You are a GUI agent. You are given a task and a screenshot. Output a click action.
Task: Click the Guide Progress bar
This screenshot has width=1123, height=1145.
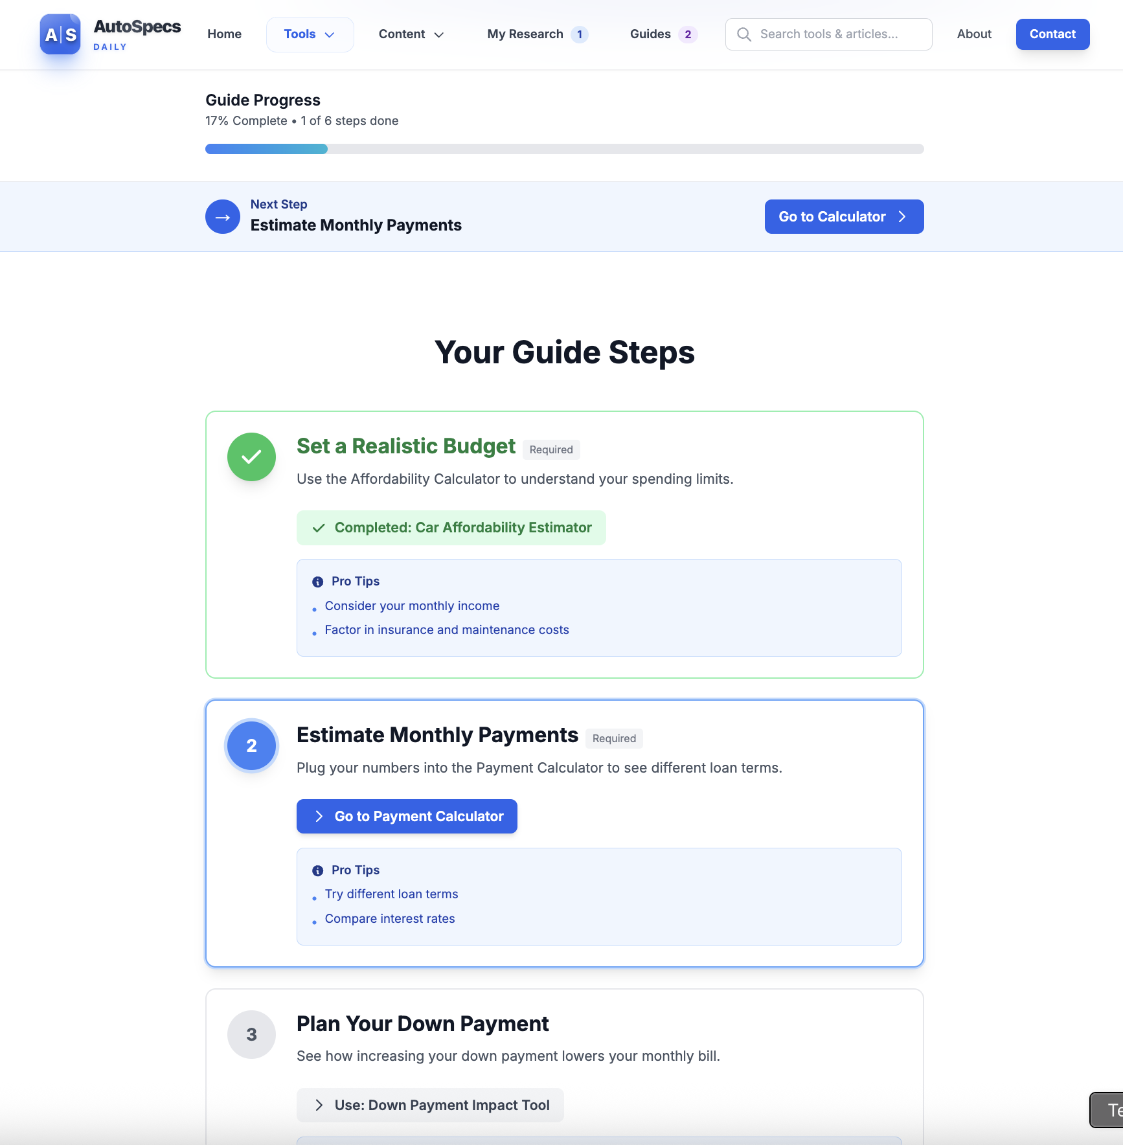(x=564, y=149)
